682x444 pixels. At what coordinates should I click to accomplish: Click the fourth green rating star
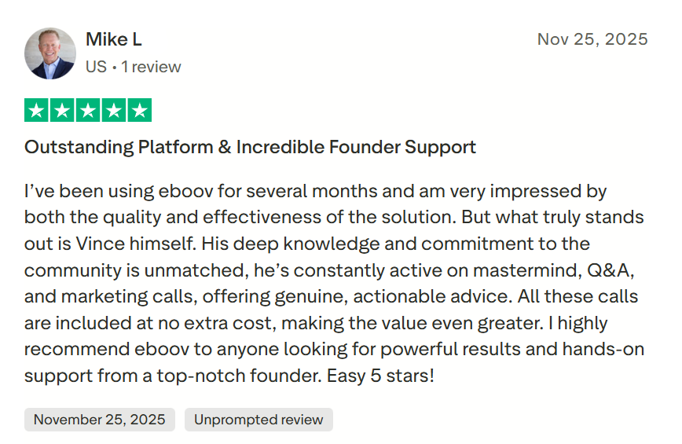[114, 111]
